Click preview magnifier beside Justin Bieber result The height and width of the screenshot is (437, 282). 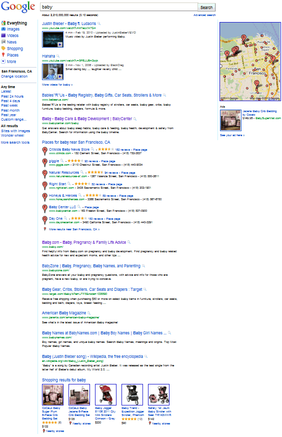point(99,24)
